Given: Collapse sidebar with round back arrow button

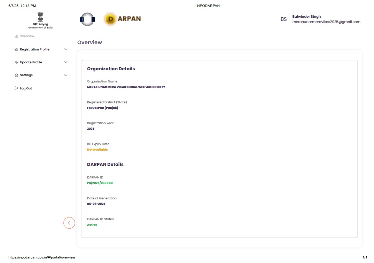Looking at the screenshot, I should [69, 223].
